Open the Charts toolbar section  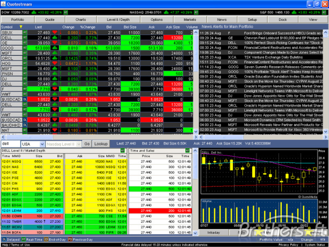[x=81, y=19]
